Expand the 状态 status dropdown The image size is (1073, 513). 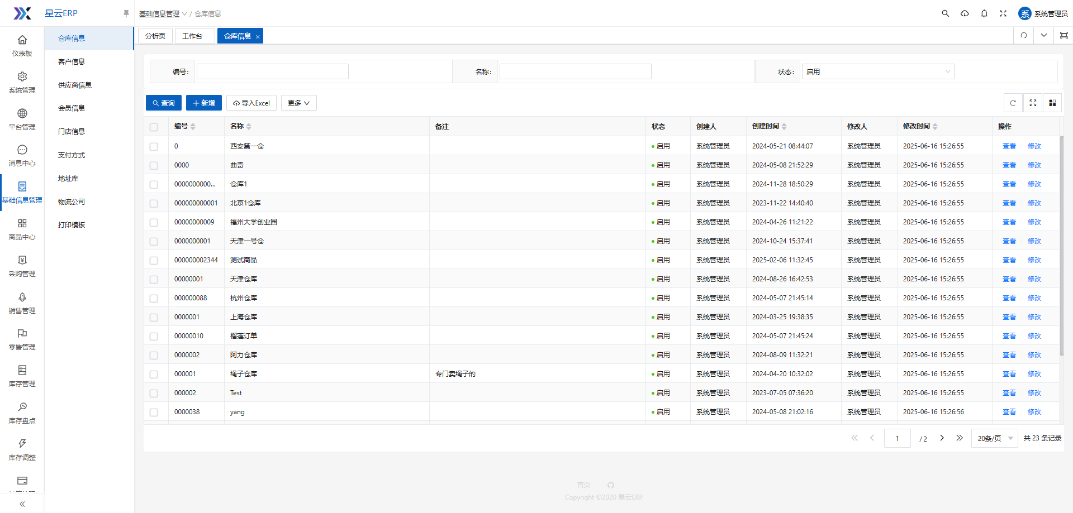tap(877, 71)
